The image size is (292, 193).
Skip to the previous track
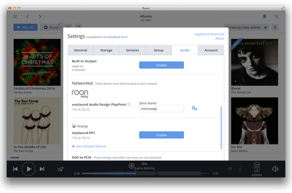coord(15,169)
